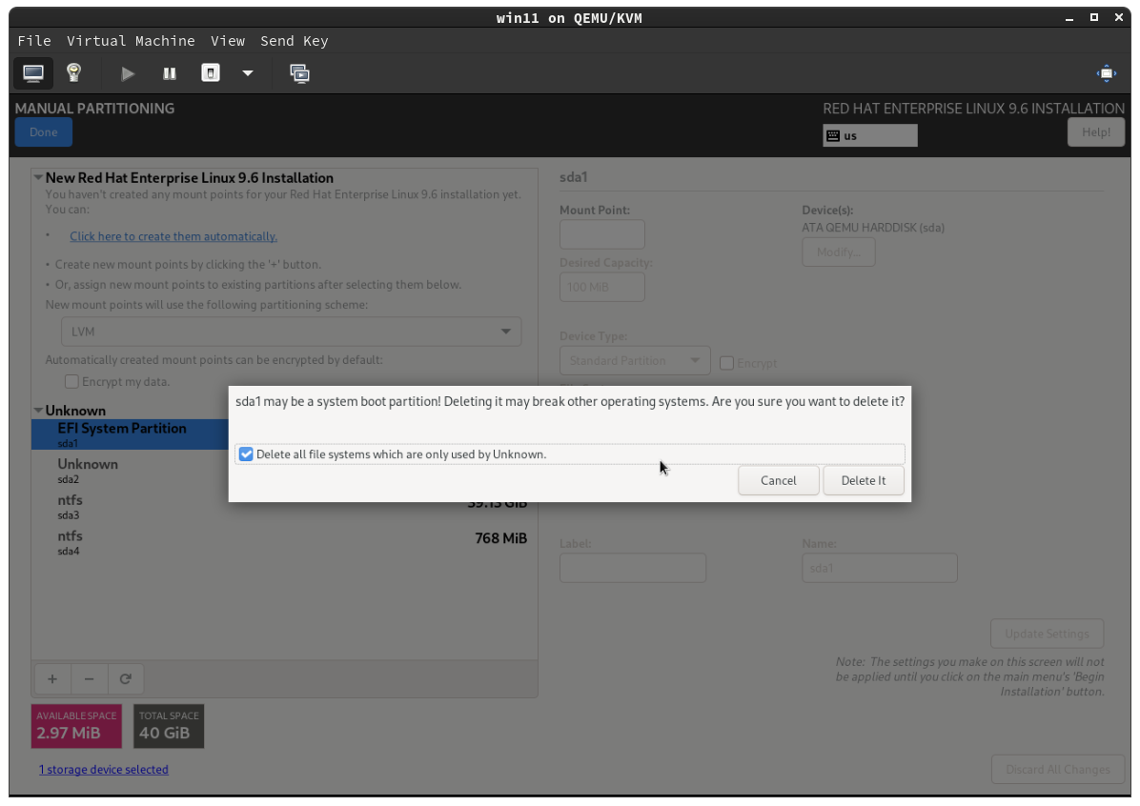Click Cancel in the delete dialog
The width and height of the screenshot is (1140, 806).
[778, 480]
